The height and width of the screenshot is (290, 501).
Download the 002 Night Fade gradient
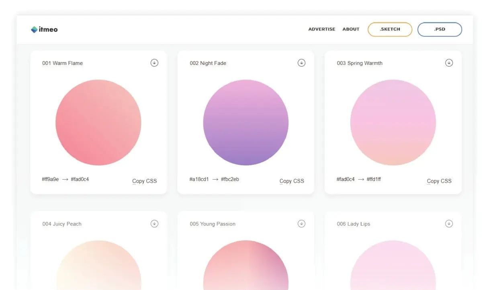coord(301,63)
